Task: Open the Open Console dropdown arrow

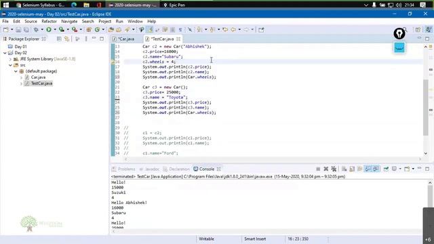Action: tap(413, 169)
